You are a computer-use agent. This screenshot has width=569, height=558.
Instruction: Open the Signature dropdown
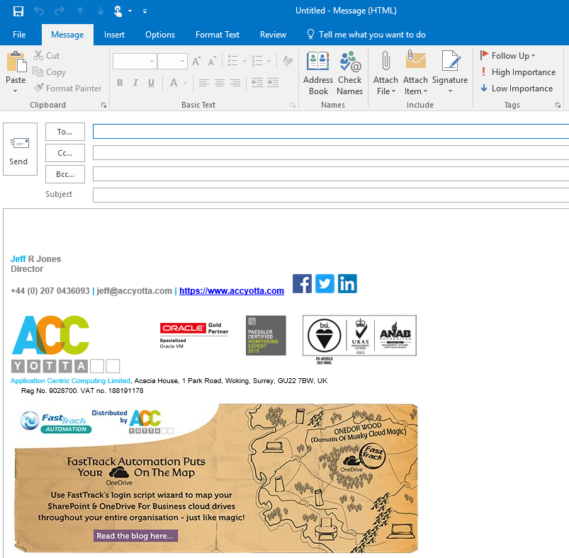(450, 73)
